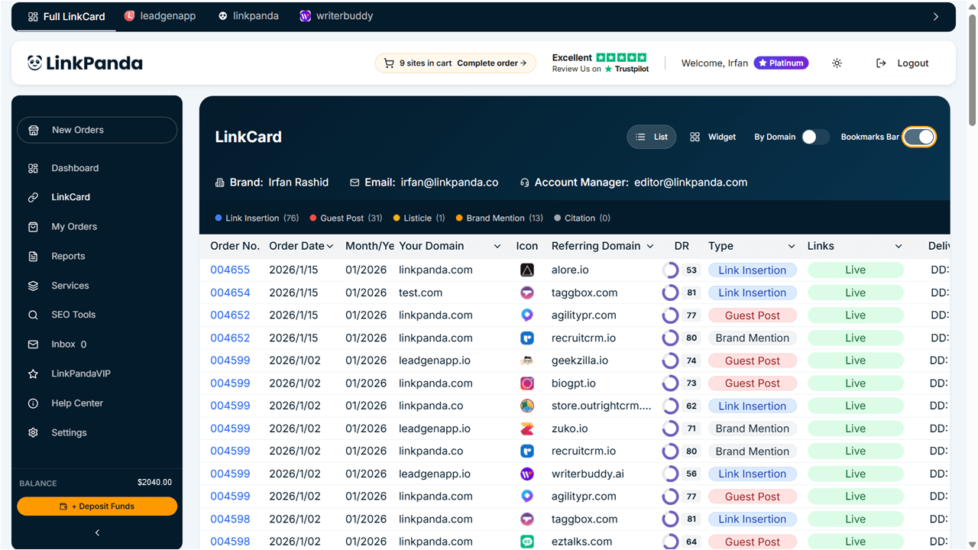Filter by Link Insertion (76)

click(x=257, y=218)
